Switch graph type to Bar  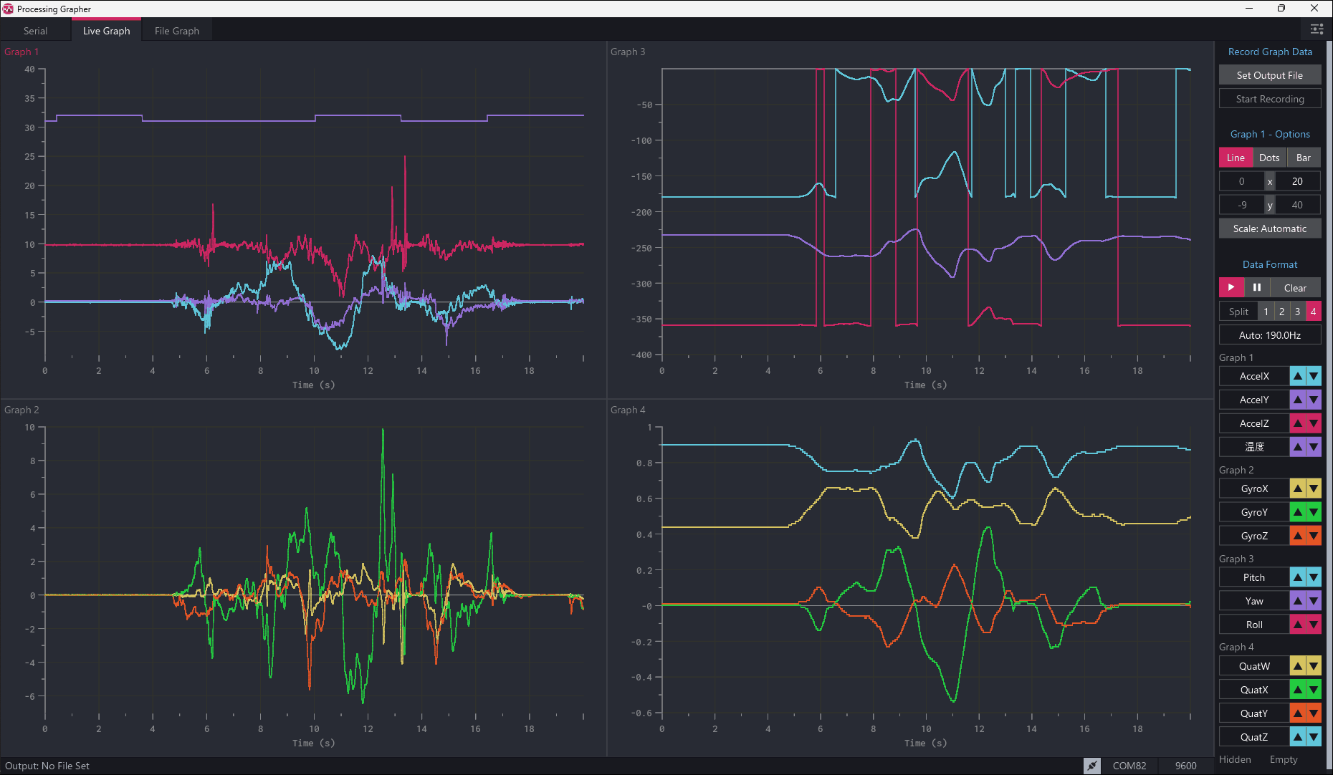point(1303,158)
